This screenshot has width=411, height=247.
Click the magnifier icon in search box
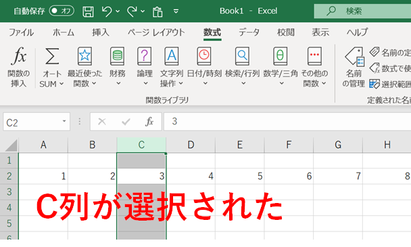click(x=331, y=11)
